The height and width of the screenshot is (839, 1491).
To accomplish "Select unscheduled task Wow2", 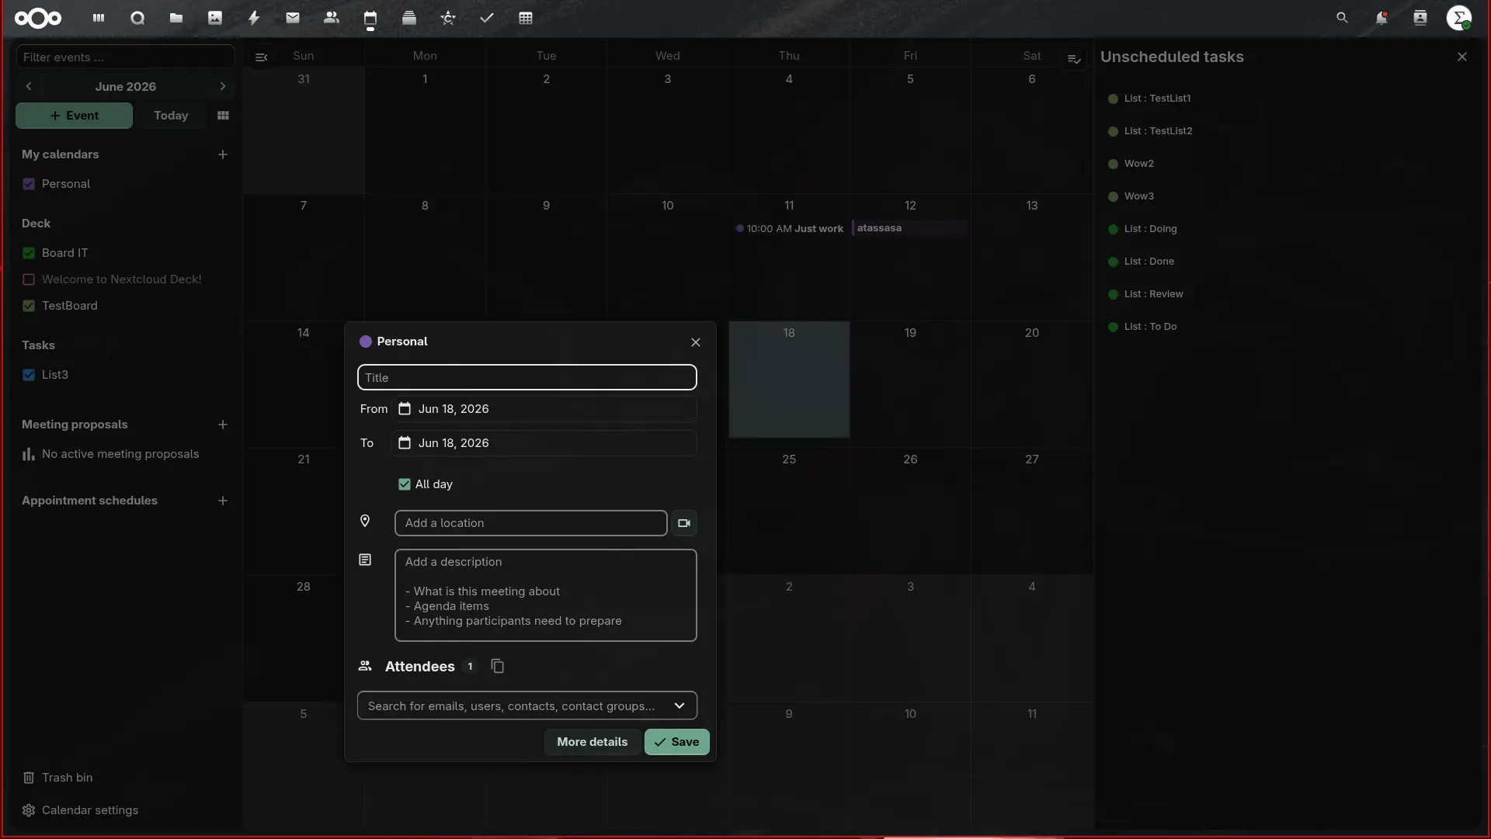I will [1138, 164].
